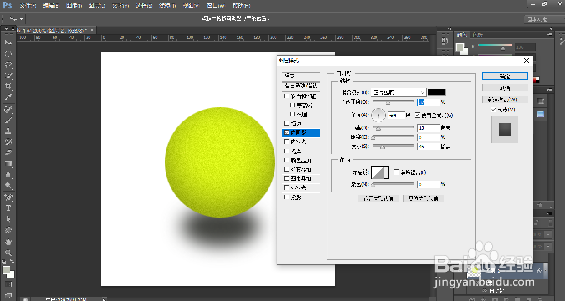Open the 编辑 menu
Screen dimensions: 565x301
coord(51,6)
